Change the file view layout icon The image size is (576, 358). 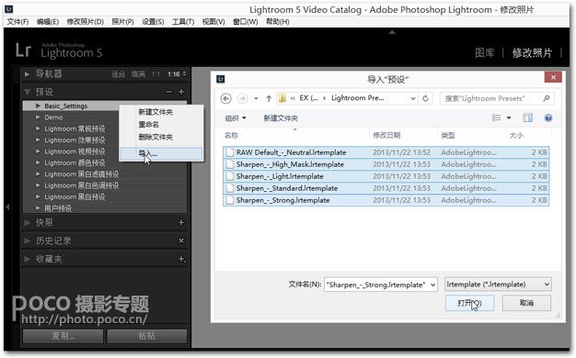point(496,117)
